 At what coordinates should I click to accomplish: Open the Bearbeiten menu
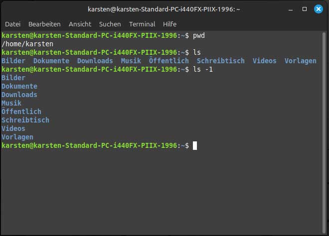44,24
